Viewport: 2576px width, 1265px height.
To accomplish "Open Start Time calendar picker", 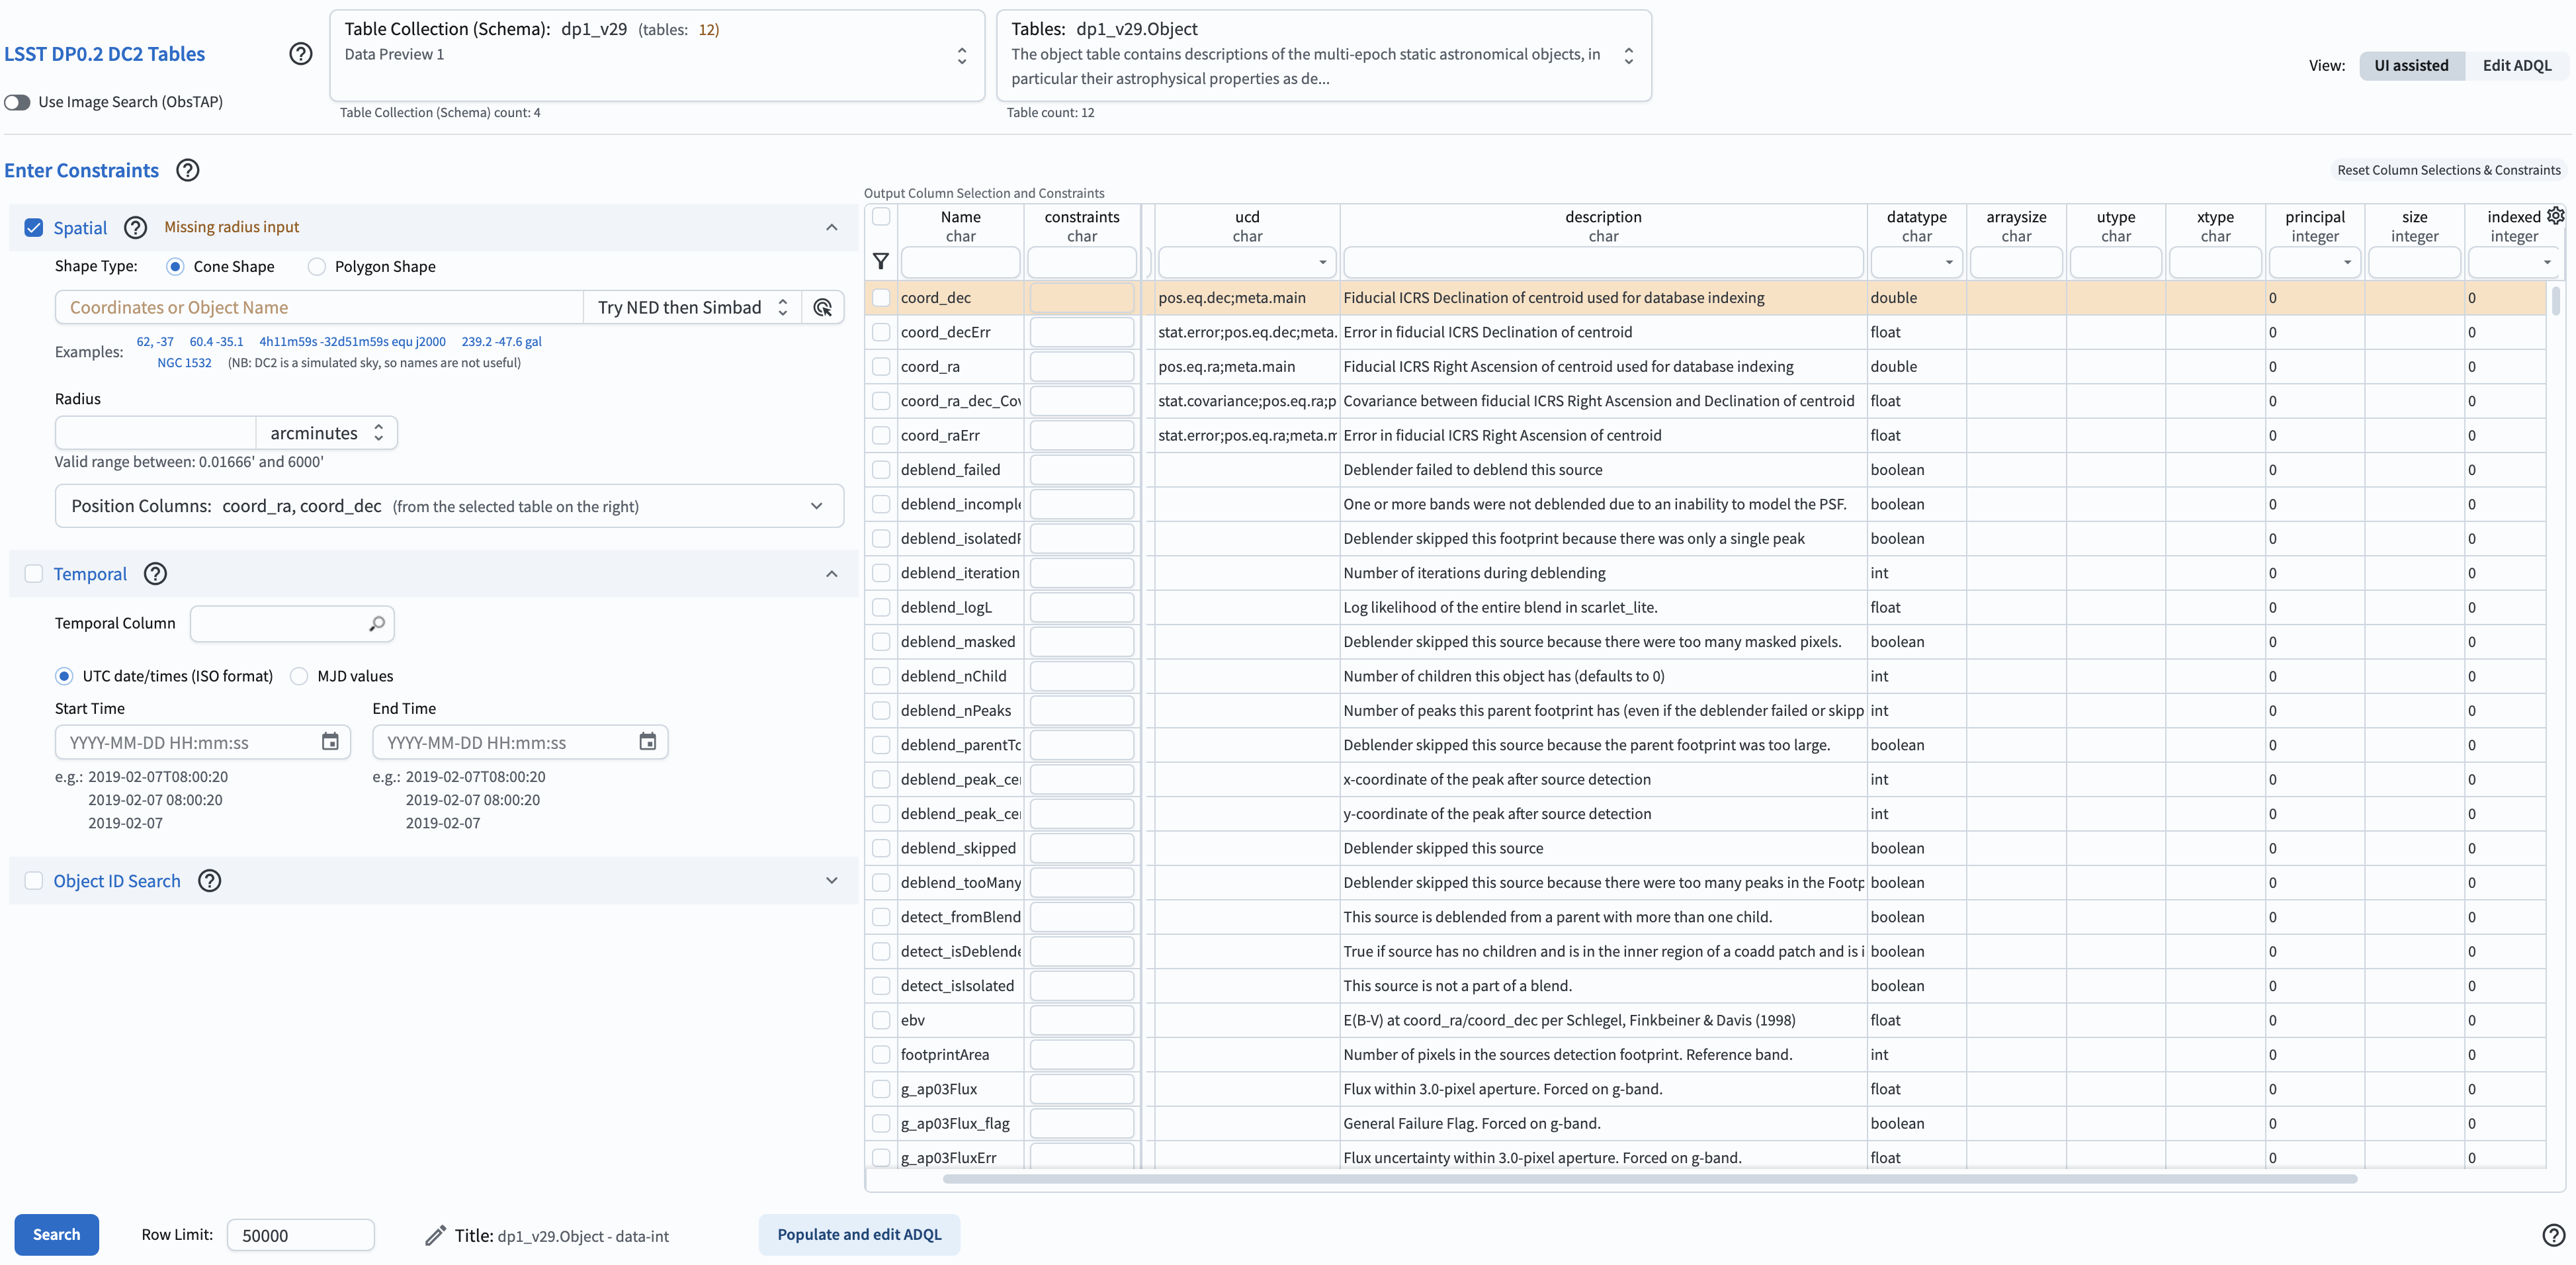I will pos(330,742).
